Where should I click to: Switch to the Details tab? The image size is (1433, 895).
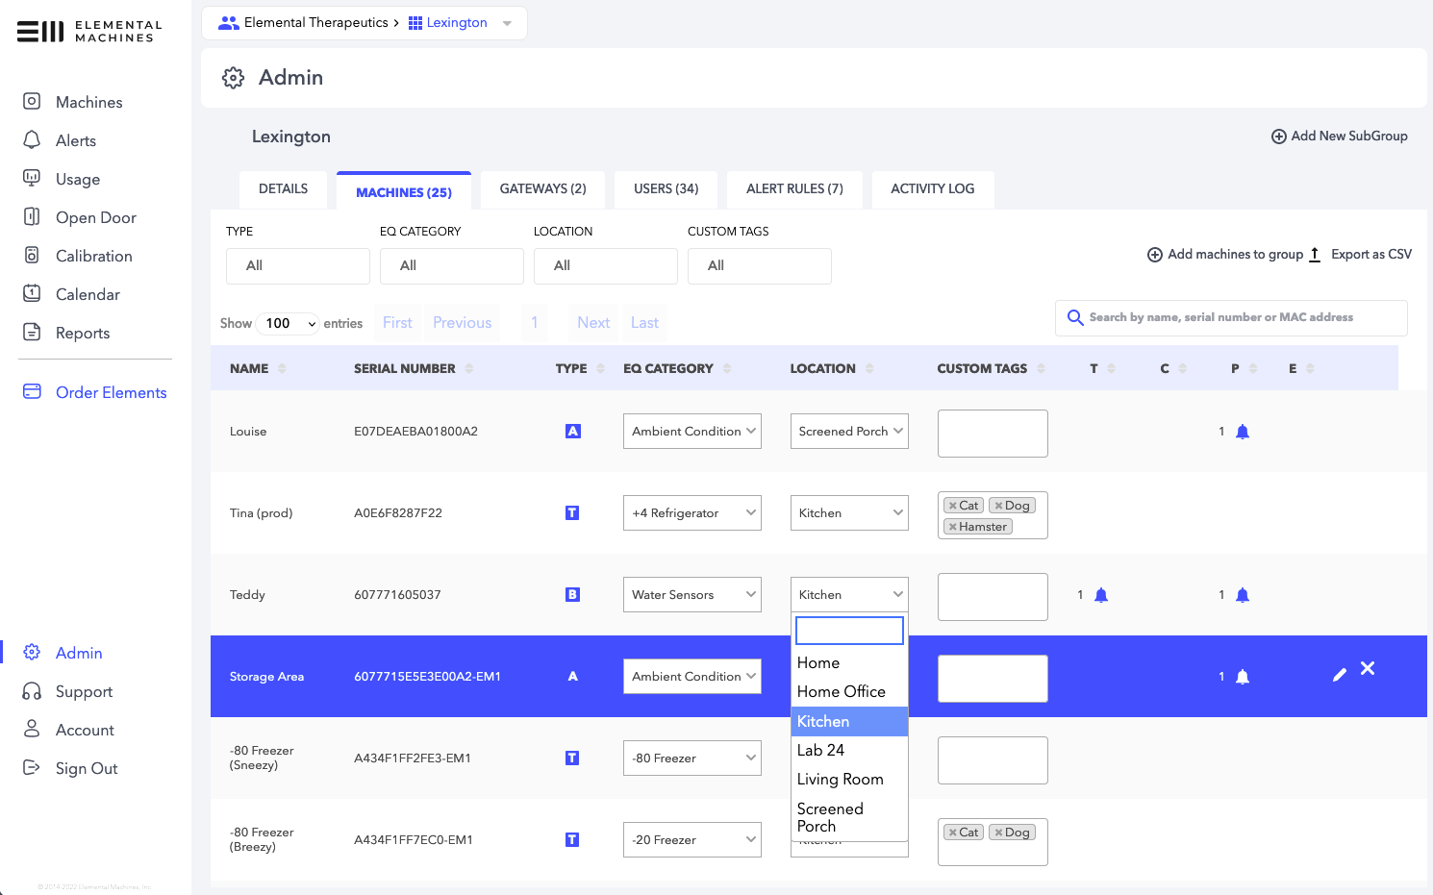(283, 189)
